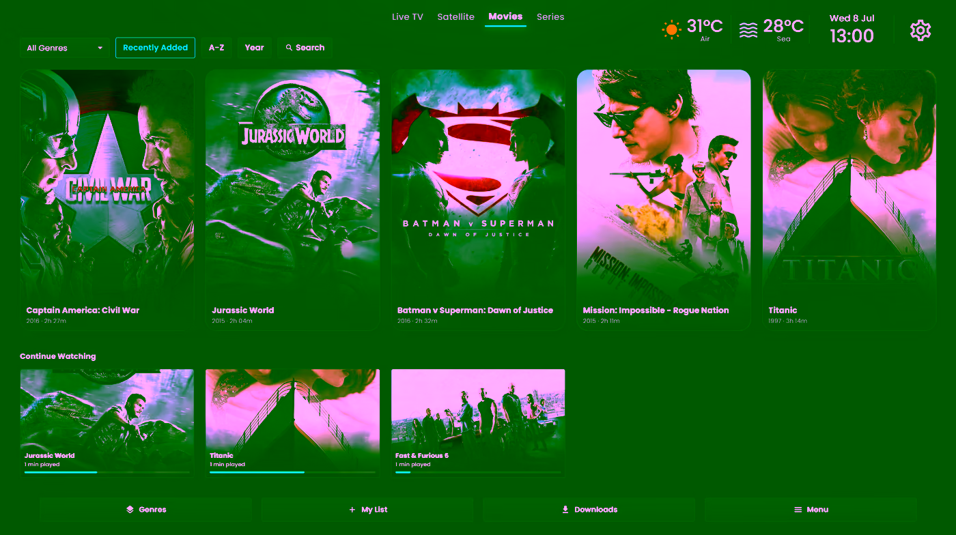Expand the All Genres dropdown
Viewport: 956px width, 535px height.
[x=64, y=48]
